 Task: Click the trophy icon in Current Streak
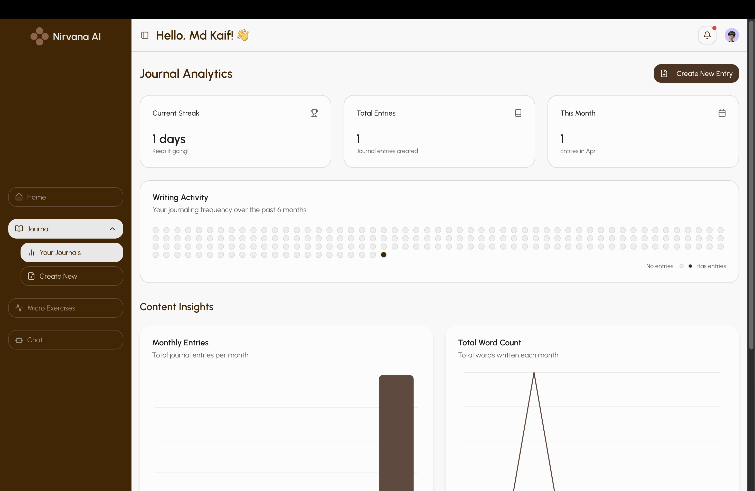[x=314, y=113]
